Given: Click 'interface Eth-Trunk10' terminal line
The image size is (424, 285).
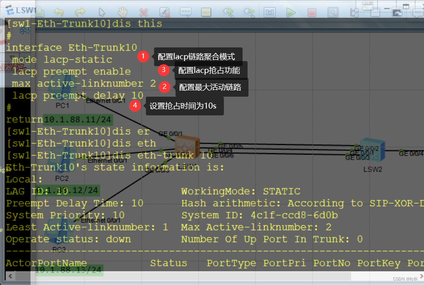Looking at the screenshot, I should coord(72,47).
